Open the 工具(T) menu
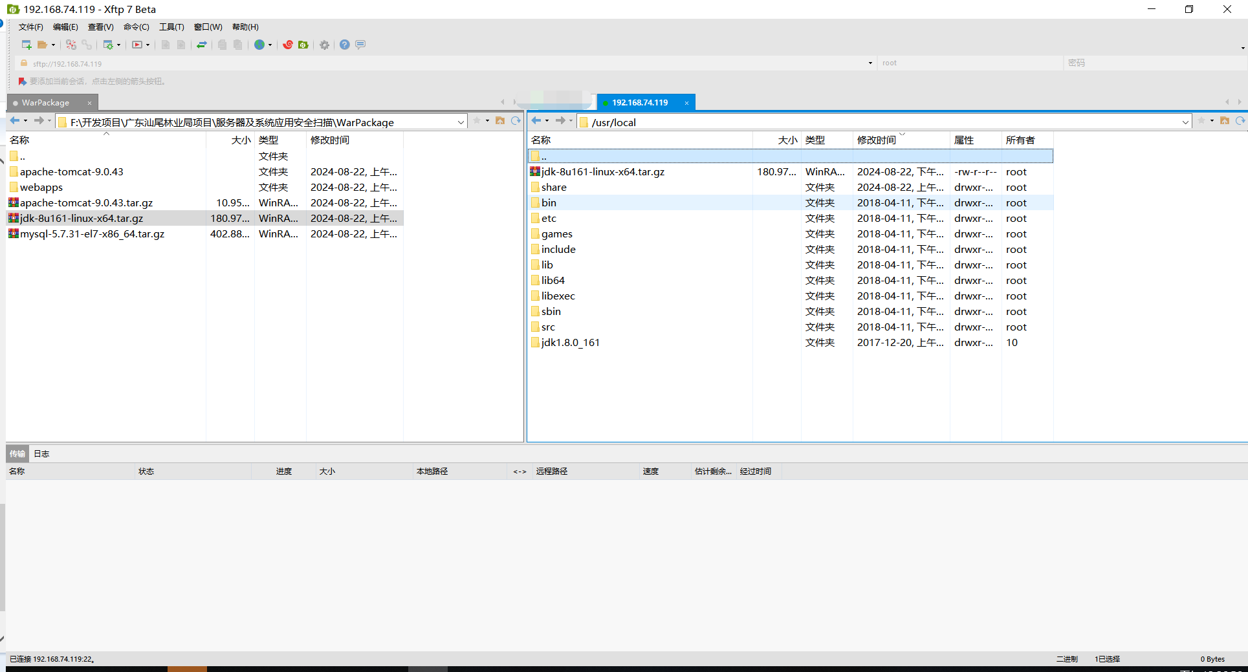1248x672 pixels. point(171,27)
